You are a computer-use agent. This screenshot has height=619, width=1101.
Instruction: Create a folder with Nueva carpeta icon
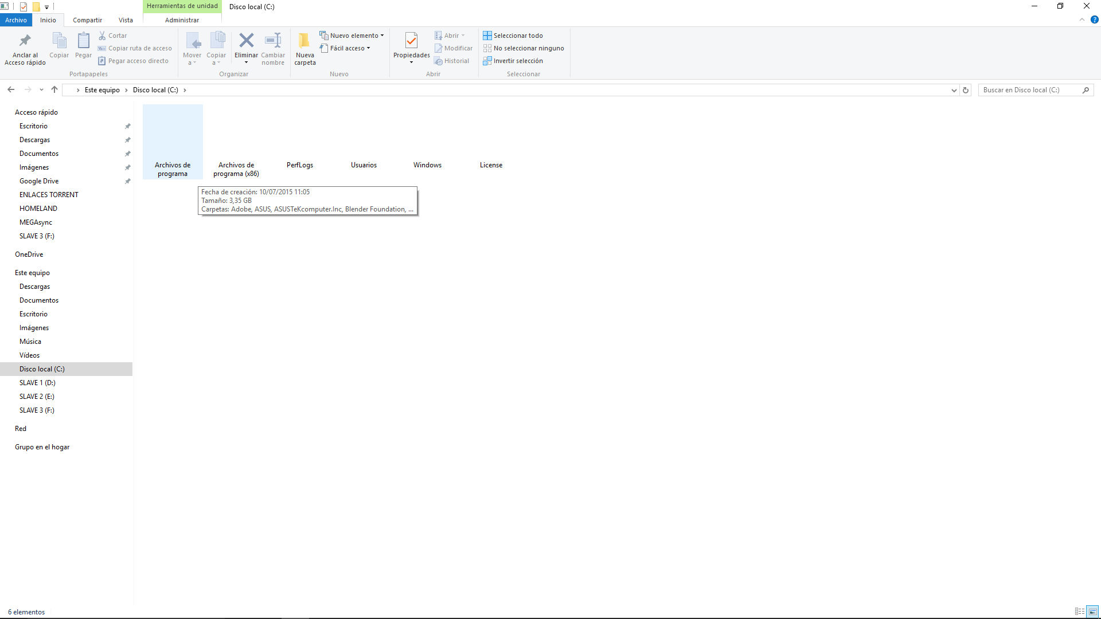pos(304,40)
